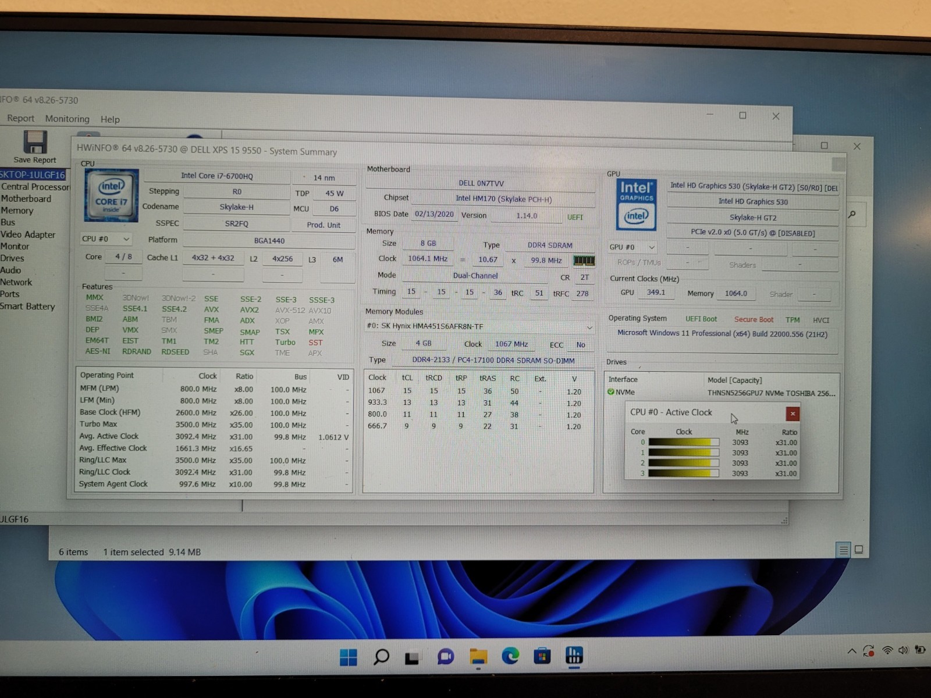
Task: Click the Core 0 clock bar
Action: (684, 442)
